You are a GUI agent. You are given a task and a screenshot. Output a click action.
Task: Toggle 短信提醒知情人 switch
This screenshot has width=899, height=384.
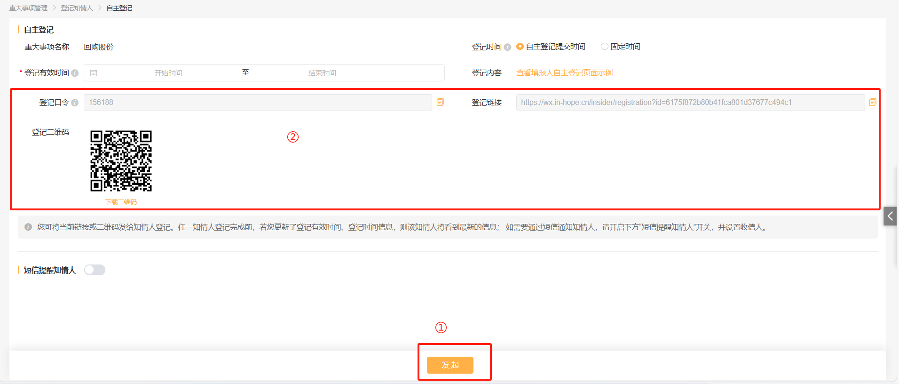[95, 270]
